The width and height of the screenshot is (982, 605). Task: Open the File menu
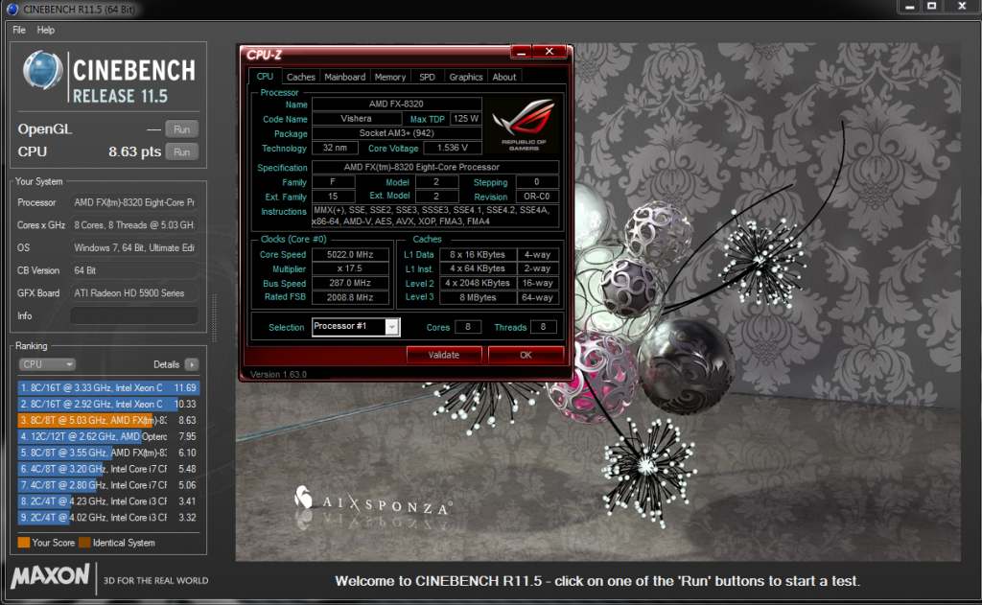[19, 30]
